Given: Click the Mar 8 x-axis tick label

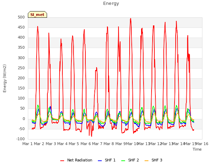Looking at the screenshot, I should [109, 144].
